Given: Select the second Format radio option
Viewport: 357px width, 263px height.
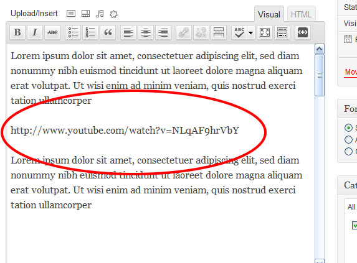Looking at the screenshot, I should [348, 139].
